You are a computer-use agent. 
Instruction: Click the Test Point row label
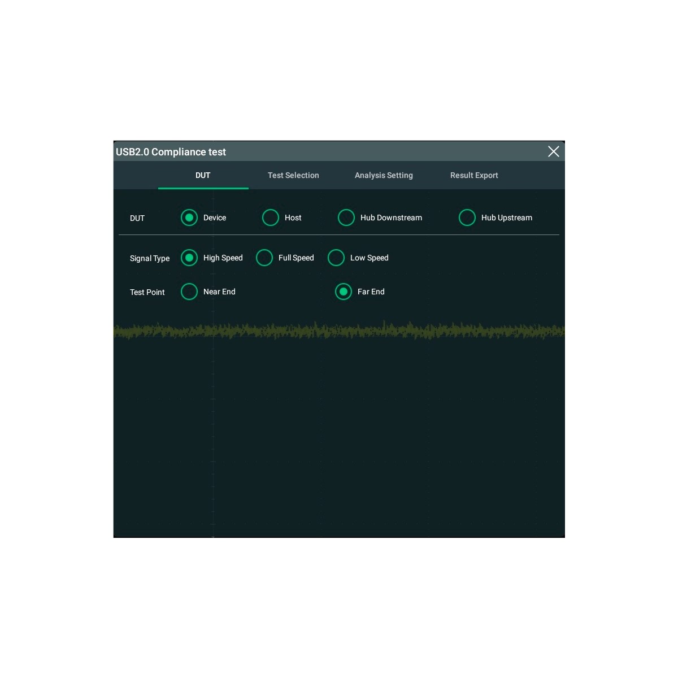(147, 292)
